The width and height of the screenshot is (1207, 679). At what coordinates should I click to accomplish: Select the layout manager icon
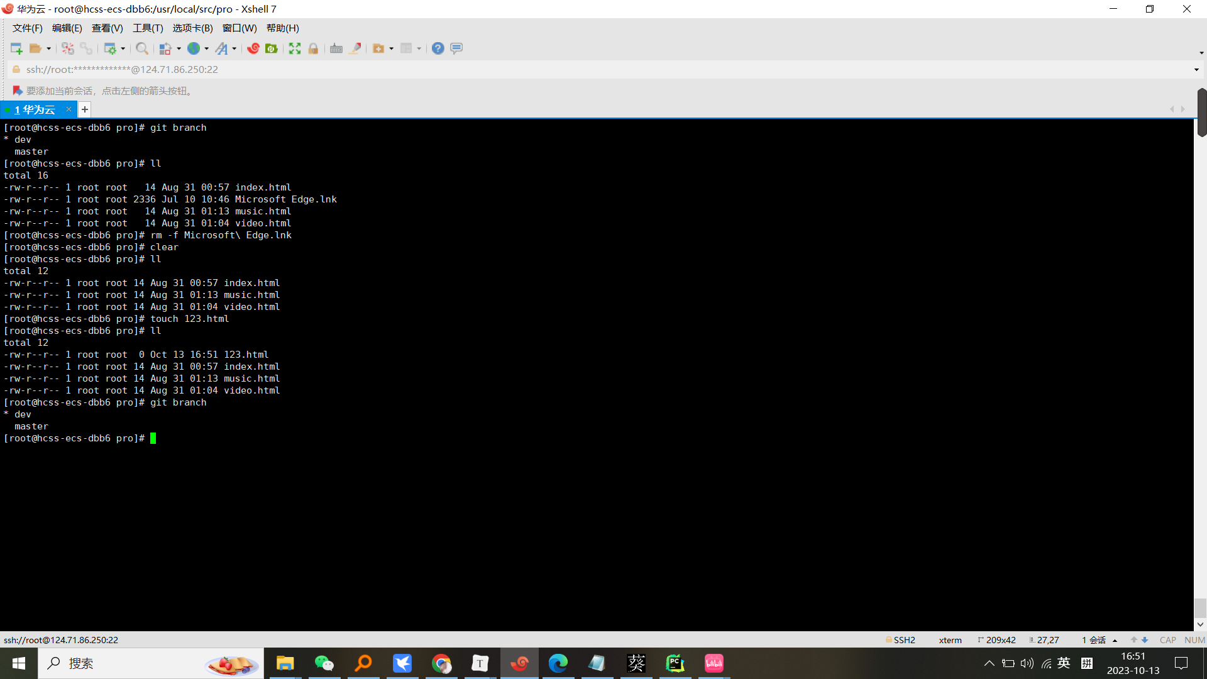tap(407, 47)
